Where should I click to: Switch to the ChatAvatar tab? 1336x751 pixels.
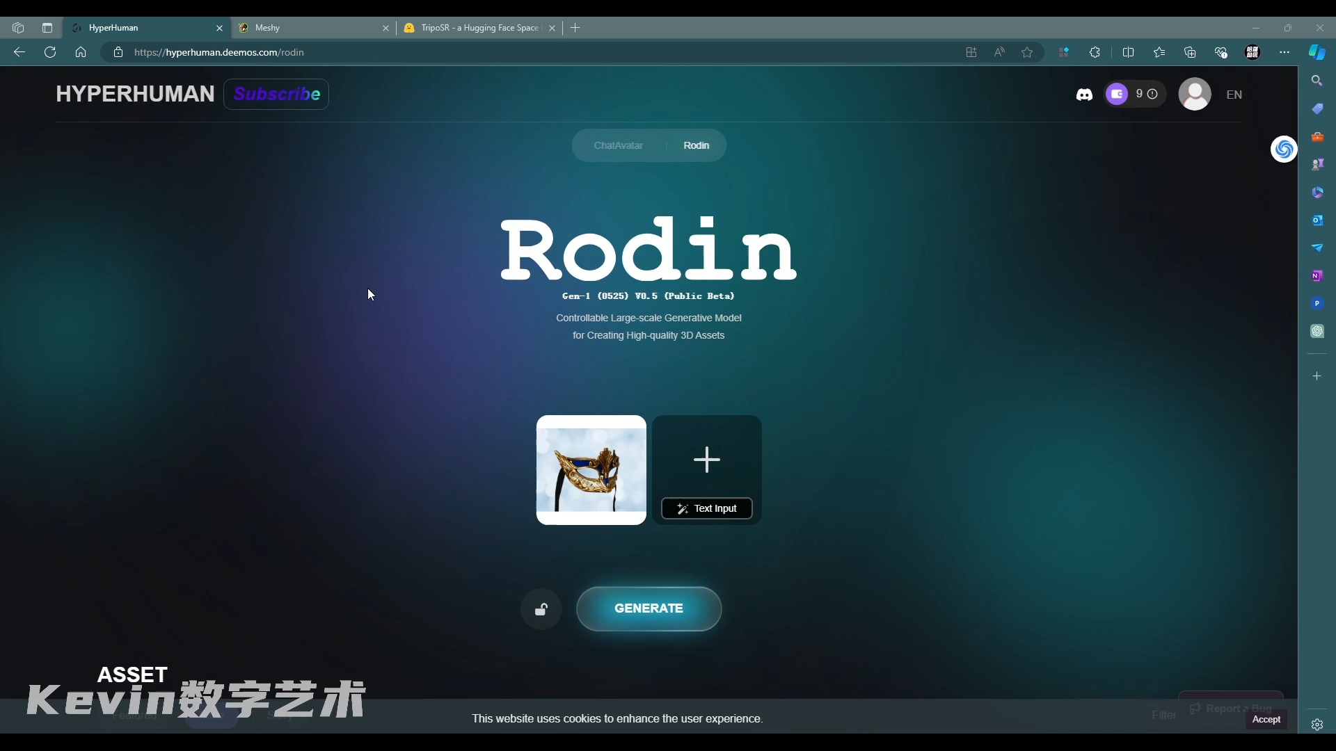click(619, 145)
